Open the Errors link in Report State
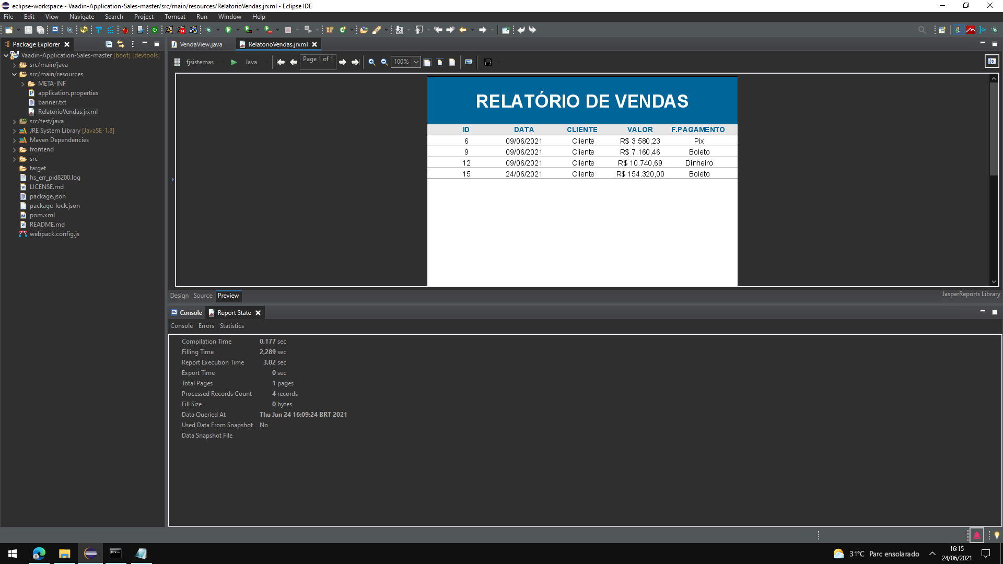Screen dimensions: 1003x564 pyautogui.click(x=206, y=326)
